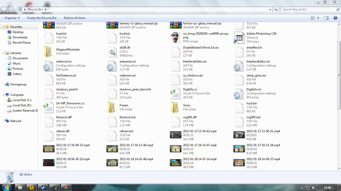Expand the Documents library node
Screen dimensions: 341x191
[x=6, y=58]
